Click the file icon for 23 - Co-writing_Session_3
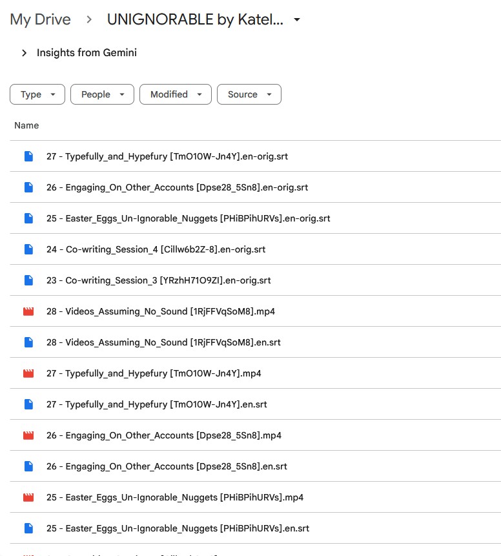This screenshot has width=501, height=556. pyautogui.click(x=28, y=280)
